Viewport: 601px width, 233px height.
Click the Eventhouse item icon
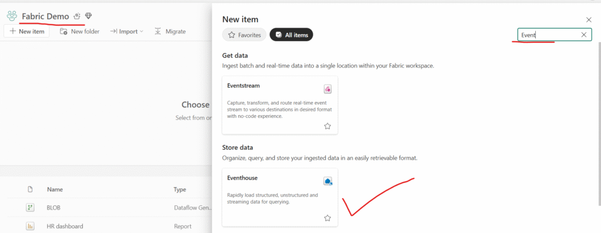click(327, 181)
